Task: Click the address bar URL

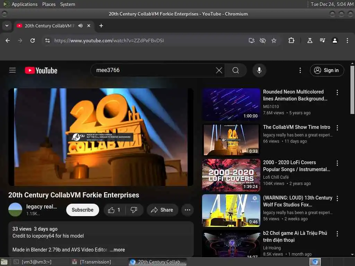Action: [x=109, y=41]
